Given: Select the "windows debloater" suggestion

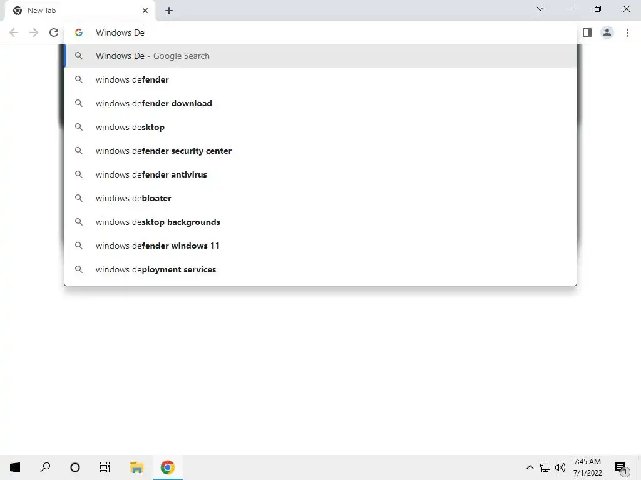Looking at the screenshot, I should tap(320, 198).
